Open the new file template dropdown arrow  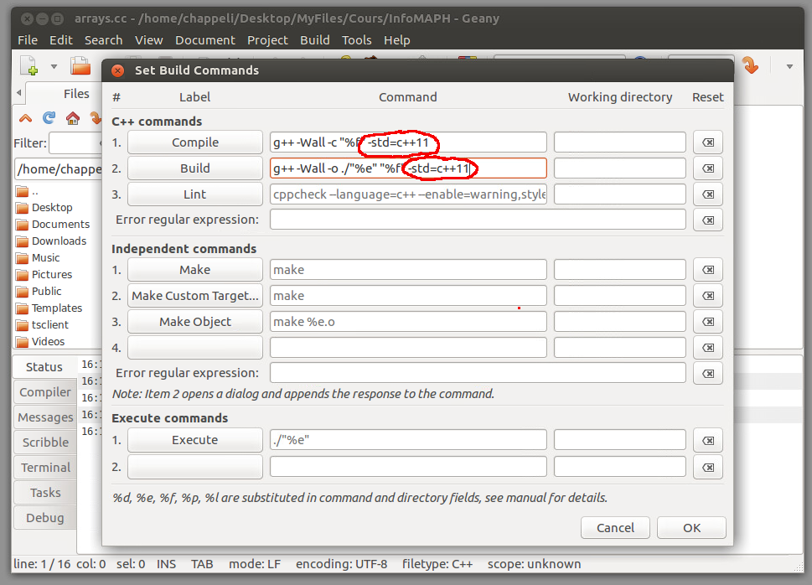(54, 66)
